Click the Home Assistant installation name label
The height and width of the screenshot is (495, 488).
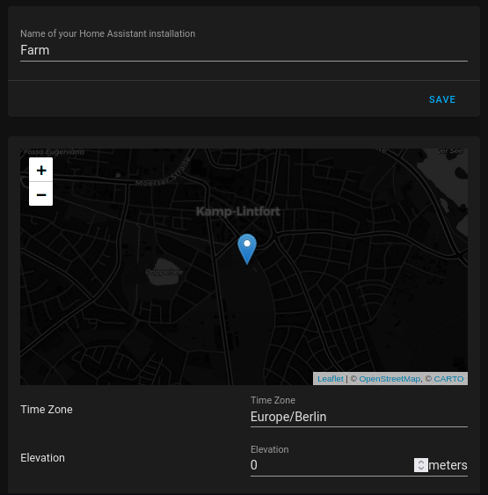107,33
